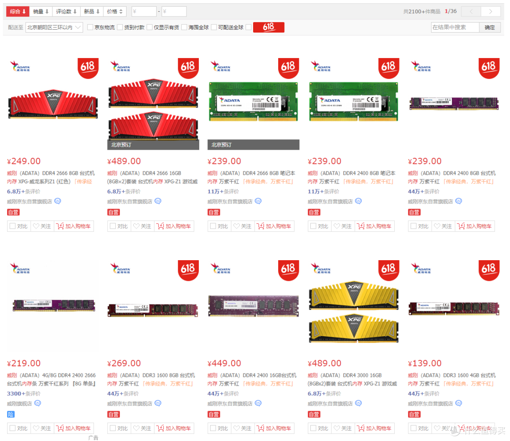Screen dimensions: 510x441
Task: Check 对比 compare box for ¥249 item
Action: pos(13,226)
